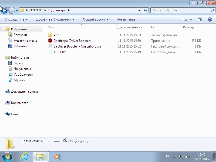This screenshot has height=162, width=216.
Task: Click Новая папка button
Action: click(x=126, y=19)
